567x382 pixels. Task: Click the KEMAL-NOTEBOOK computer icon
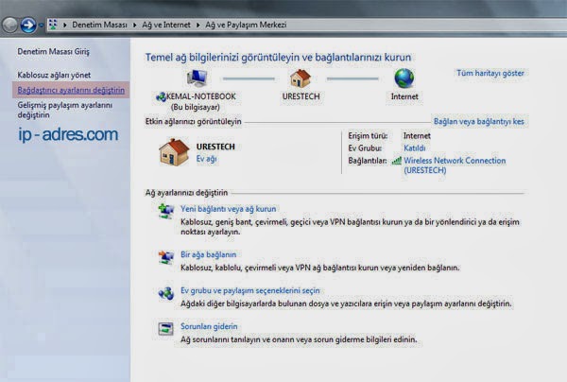pos(198,78)
